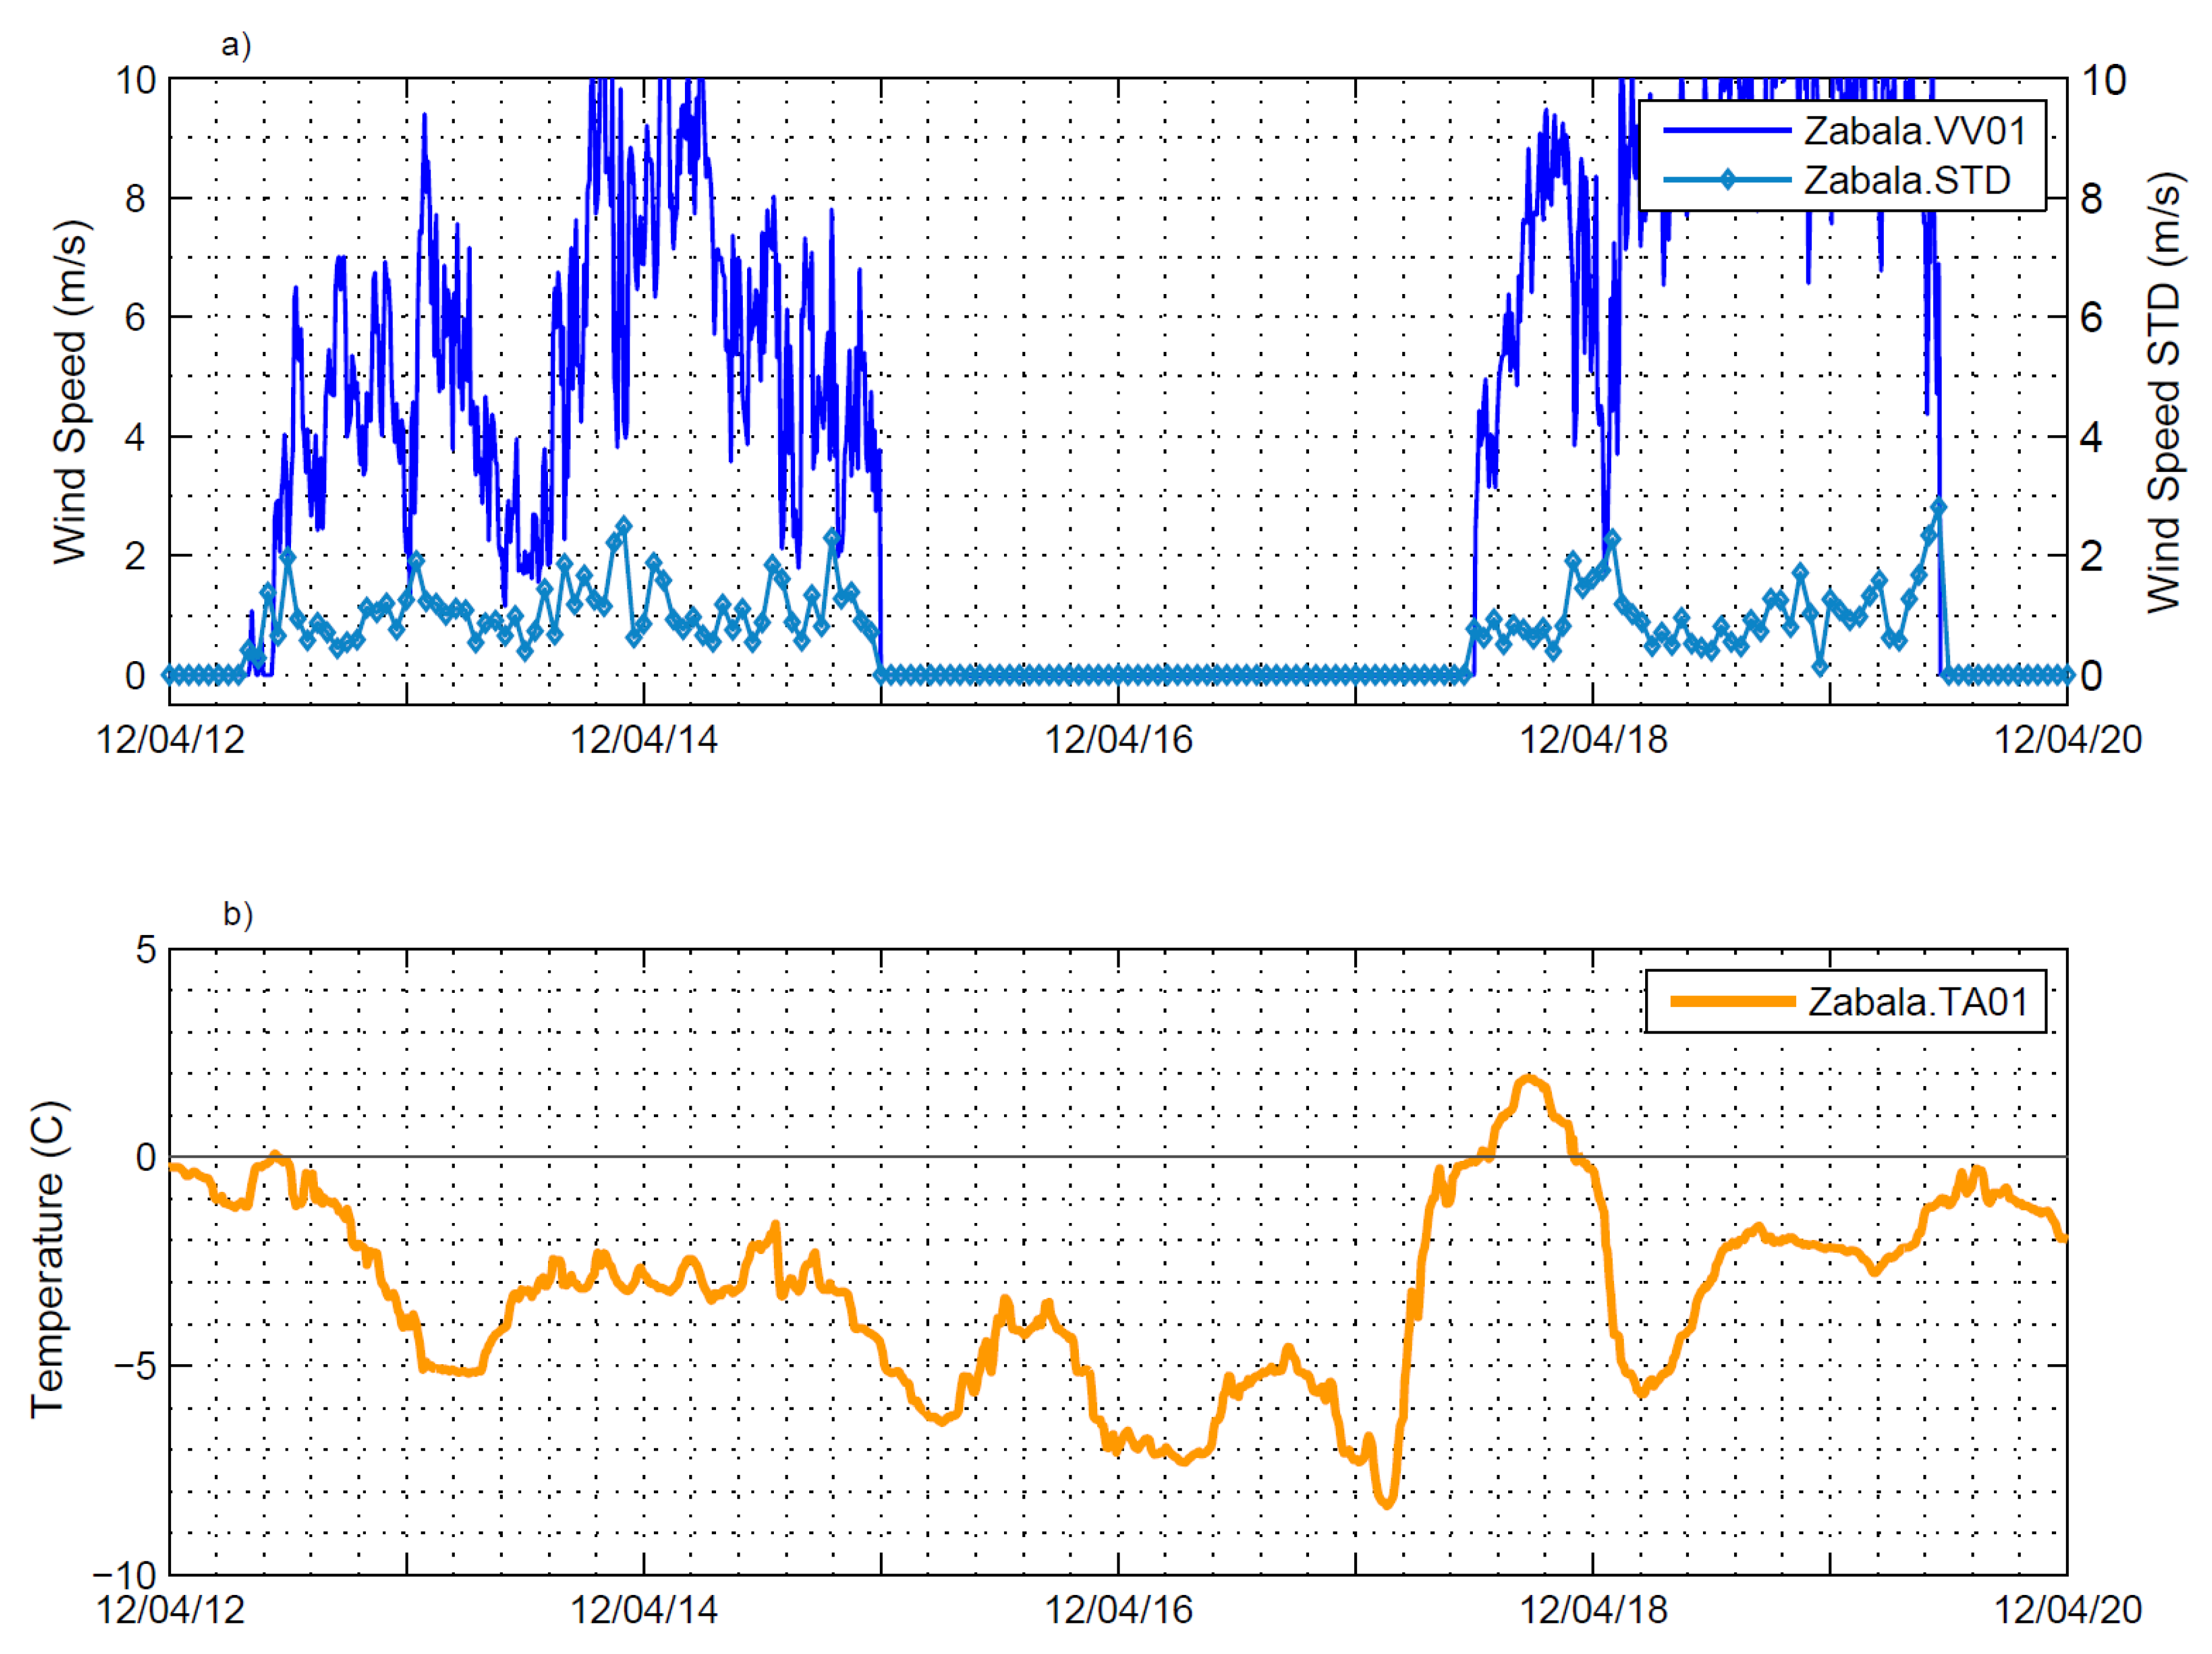This screenshot has width=2212, height=1654.
Task: Click the temperature peak near 12/04/18
Action: pos(1528,1079)
